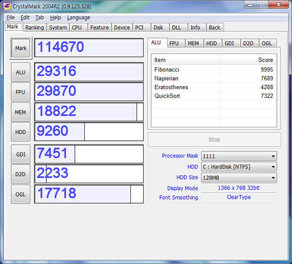Click the Score column header

coord(248,60)
